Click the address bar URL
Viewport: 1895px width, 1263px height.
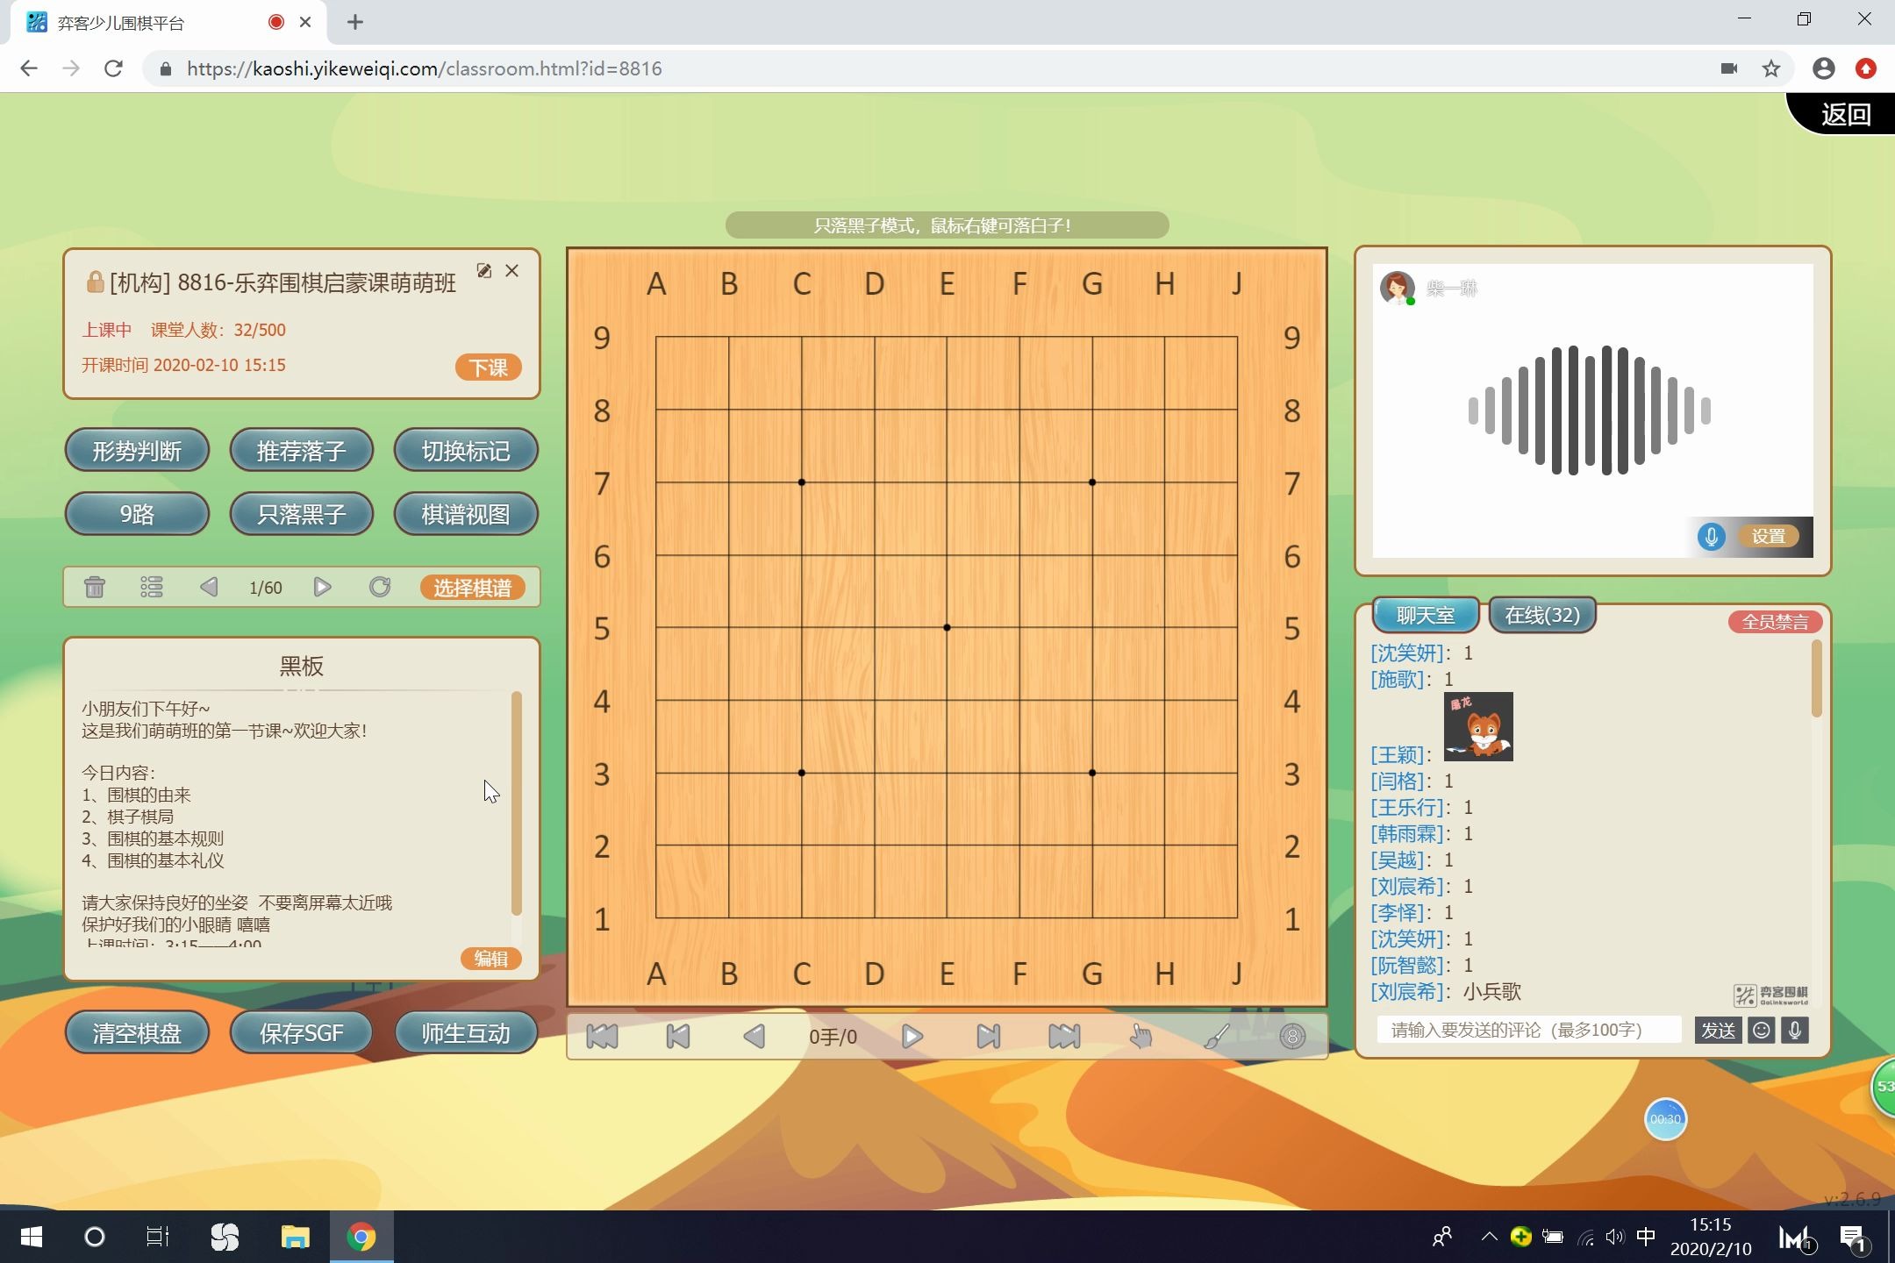[x=425, y=68]
